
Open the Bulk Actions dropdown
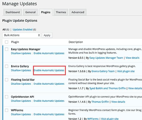[x=22, y=35]
